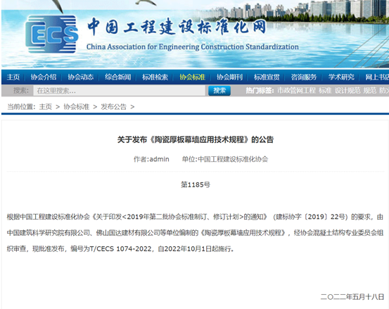Click breadcrumb link 主页
Screen dimensions: 389x309
tap(46, 107)
